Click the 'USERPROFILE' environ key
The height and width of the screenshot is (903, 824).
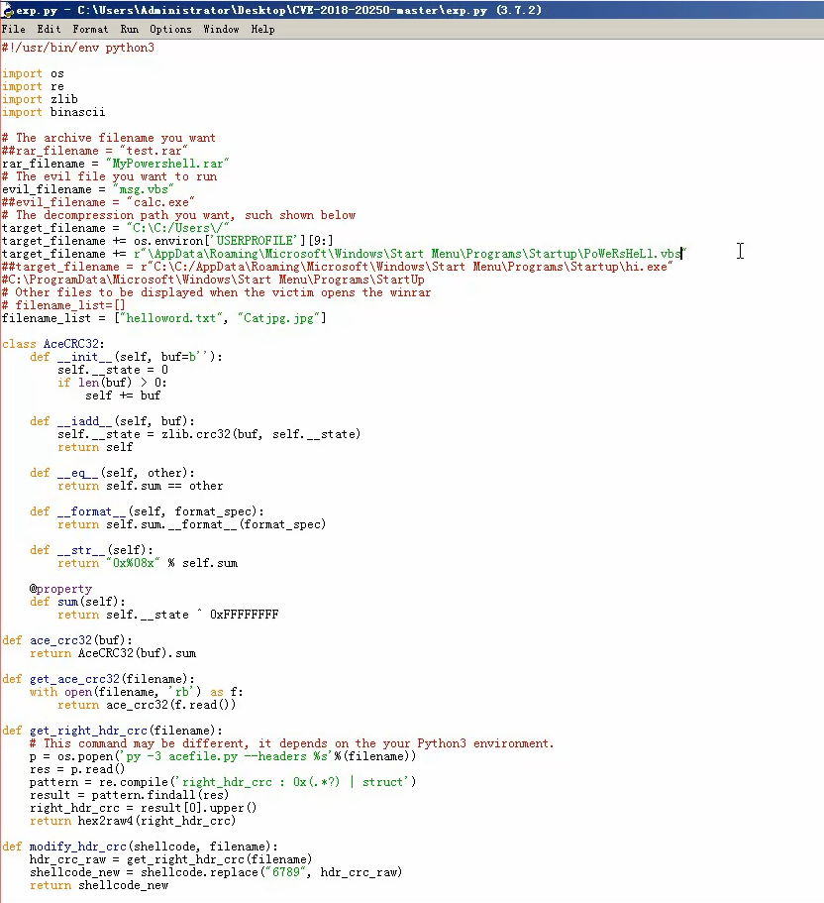point(257,241)
